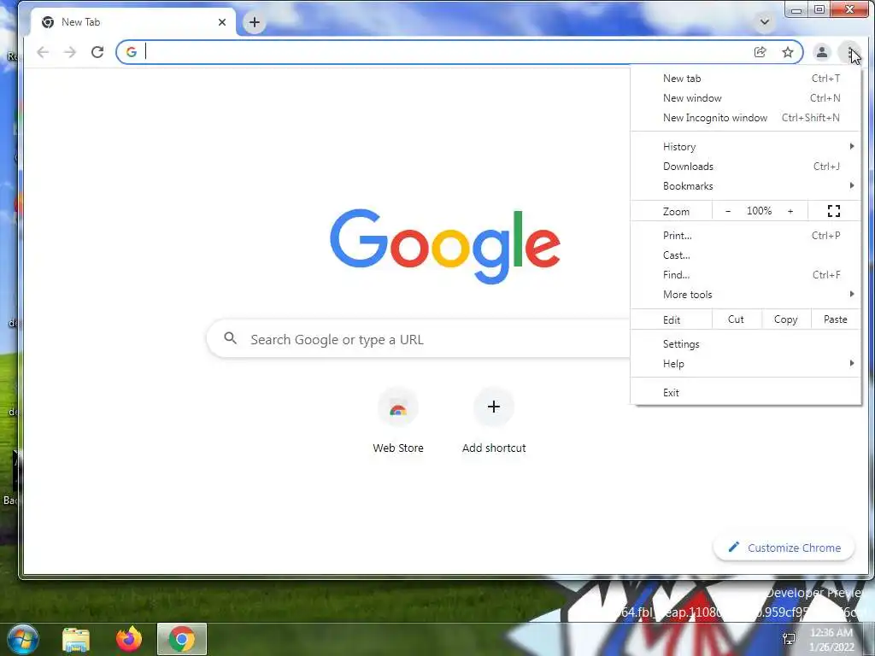This screenshot has height=656, width=875.
Task: Expand the History submenu
Action: [746, 147]
